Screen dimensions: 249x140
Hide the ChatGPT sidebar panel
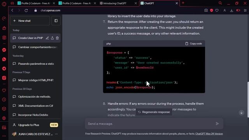pos(56,21)
